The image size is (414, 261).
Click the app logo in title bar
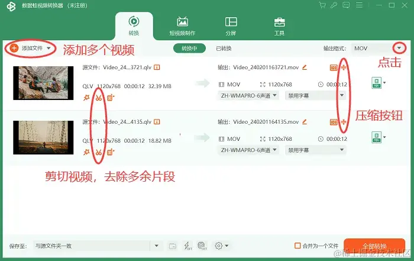(11, 6)
